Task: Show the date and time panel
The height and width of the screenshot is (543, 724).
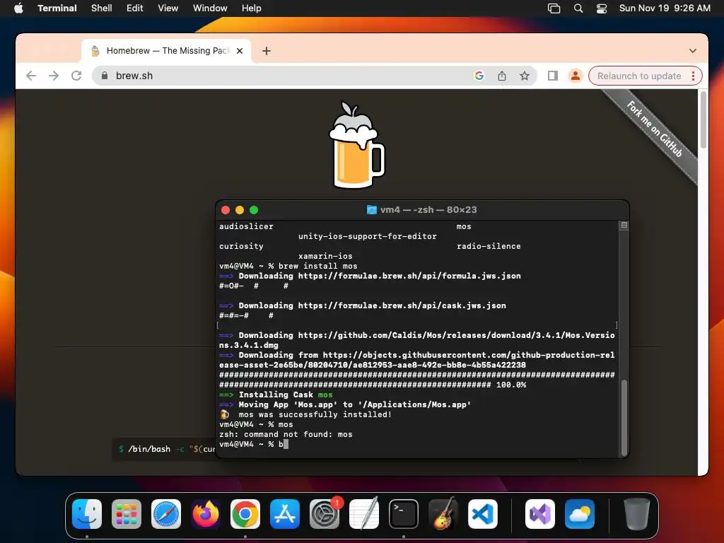Action: tap(665, 8)
